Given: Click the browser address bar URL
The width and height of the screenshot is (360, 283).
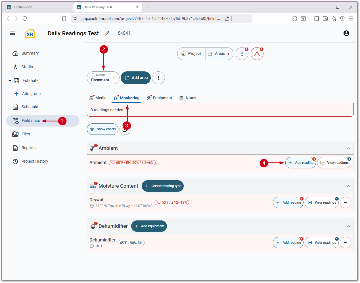Looking at the screenshot, I should [x=150, y=18].
